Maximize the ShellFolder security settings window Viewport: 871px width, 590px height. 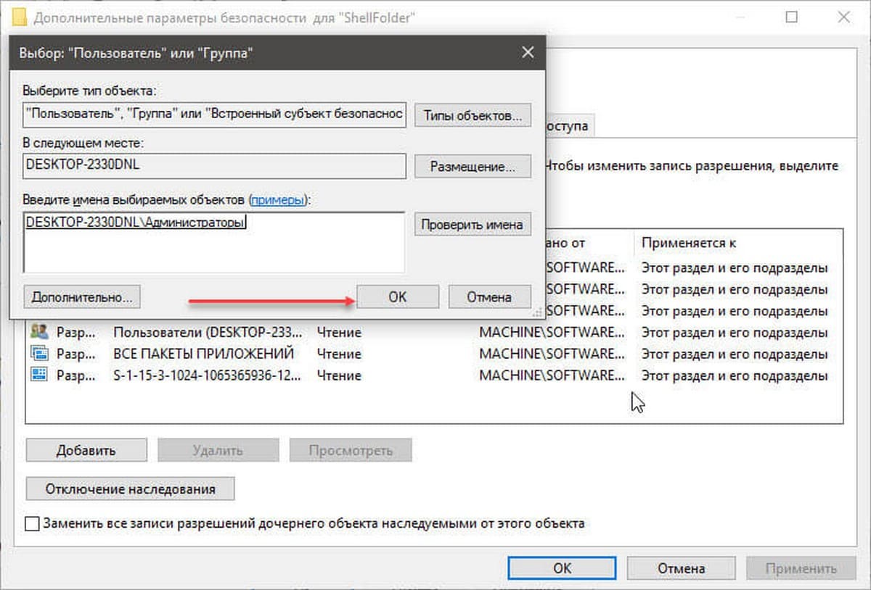click(x=791, y=17)
